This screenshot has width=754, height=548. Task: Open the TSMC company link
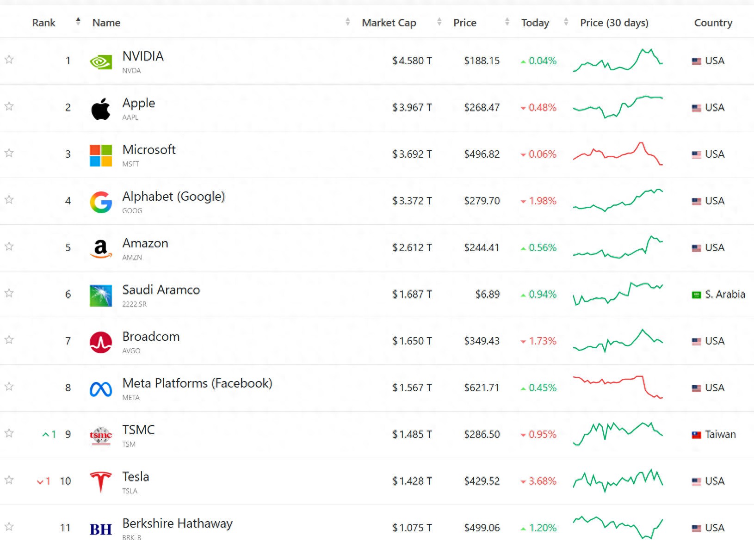[x=138, y=430]
